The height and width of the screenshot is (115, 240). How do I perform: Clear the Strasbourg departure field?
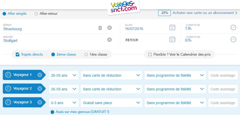(x=109, y=28)
